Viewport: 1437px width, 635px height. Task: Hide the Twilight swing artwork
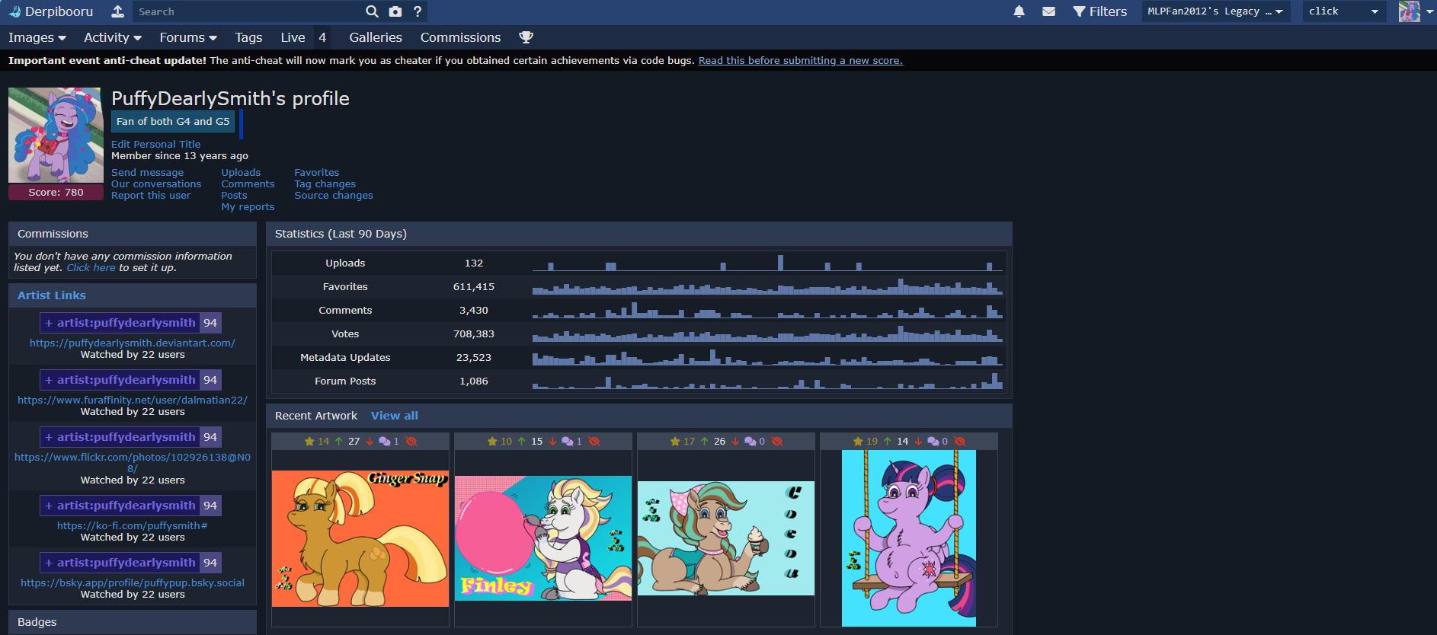(x=960, y=442)
